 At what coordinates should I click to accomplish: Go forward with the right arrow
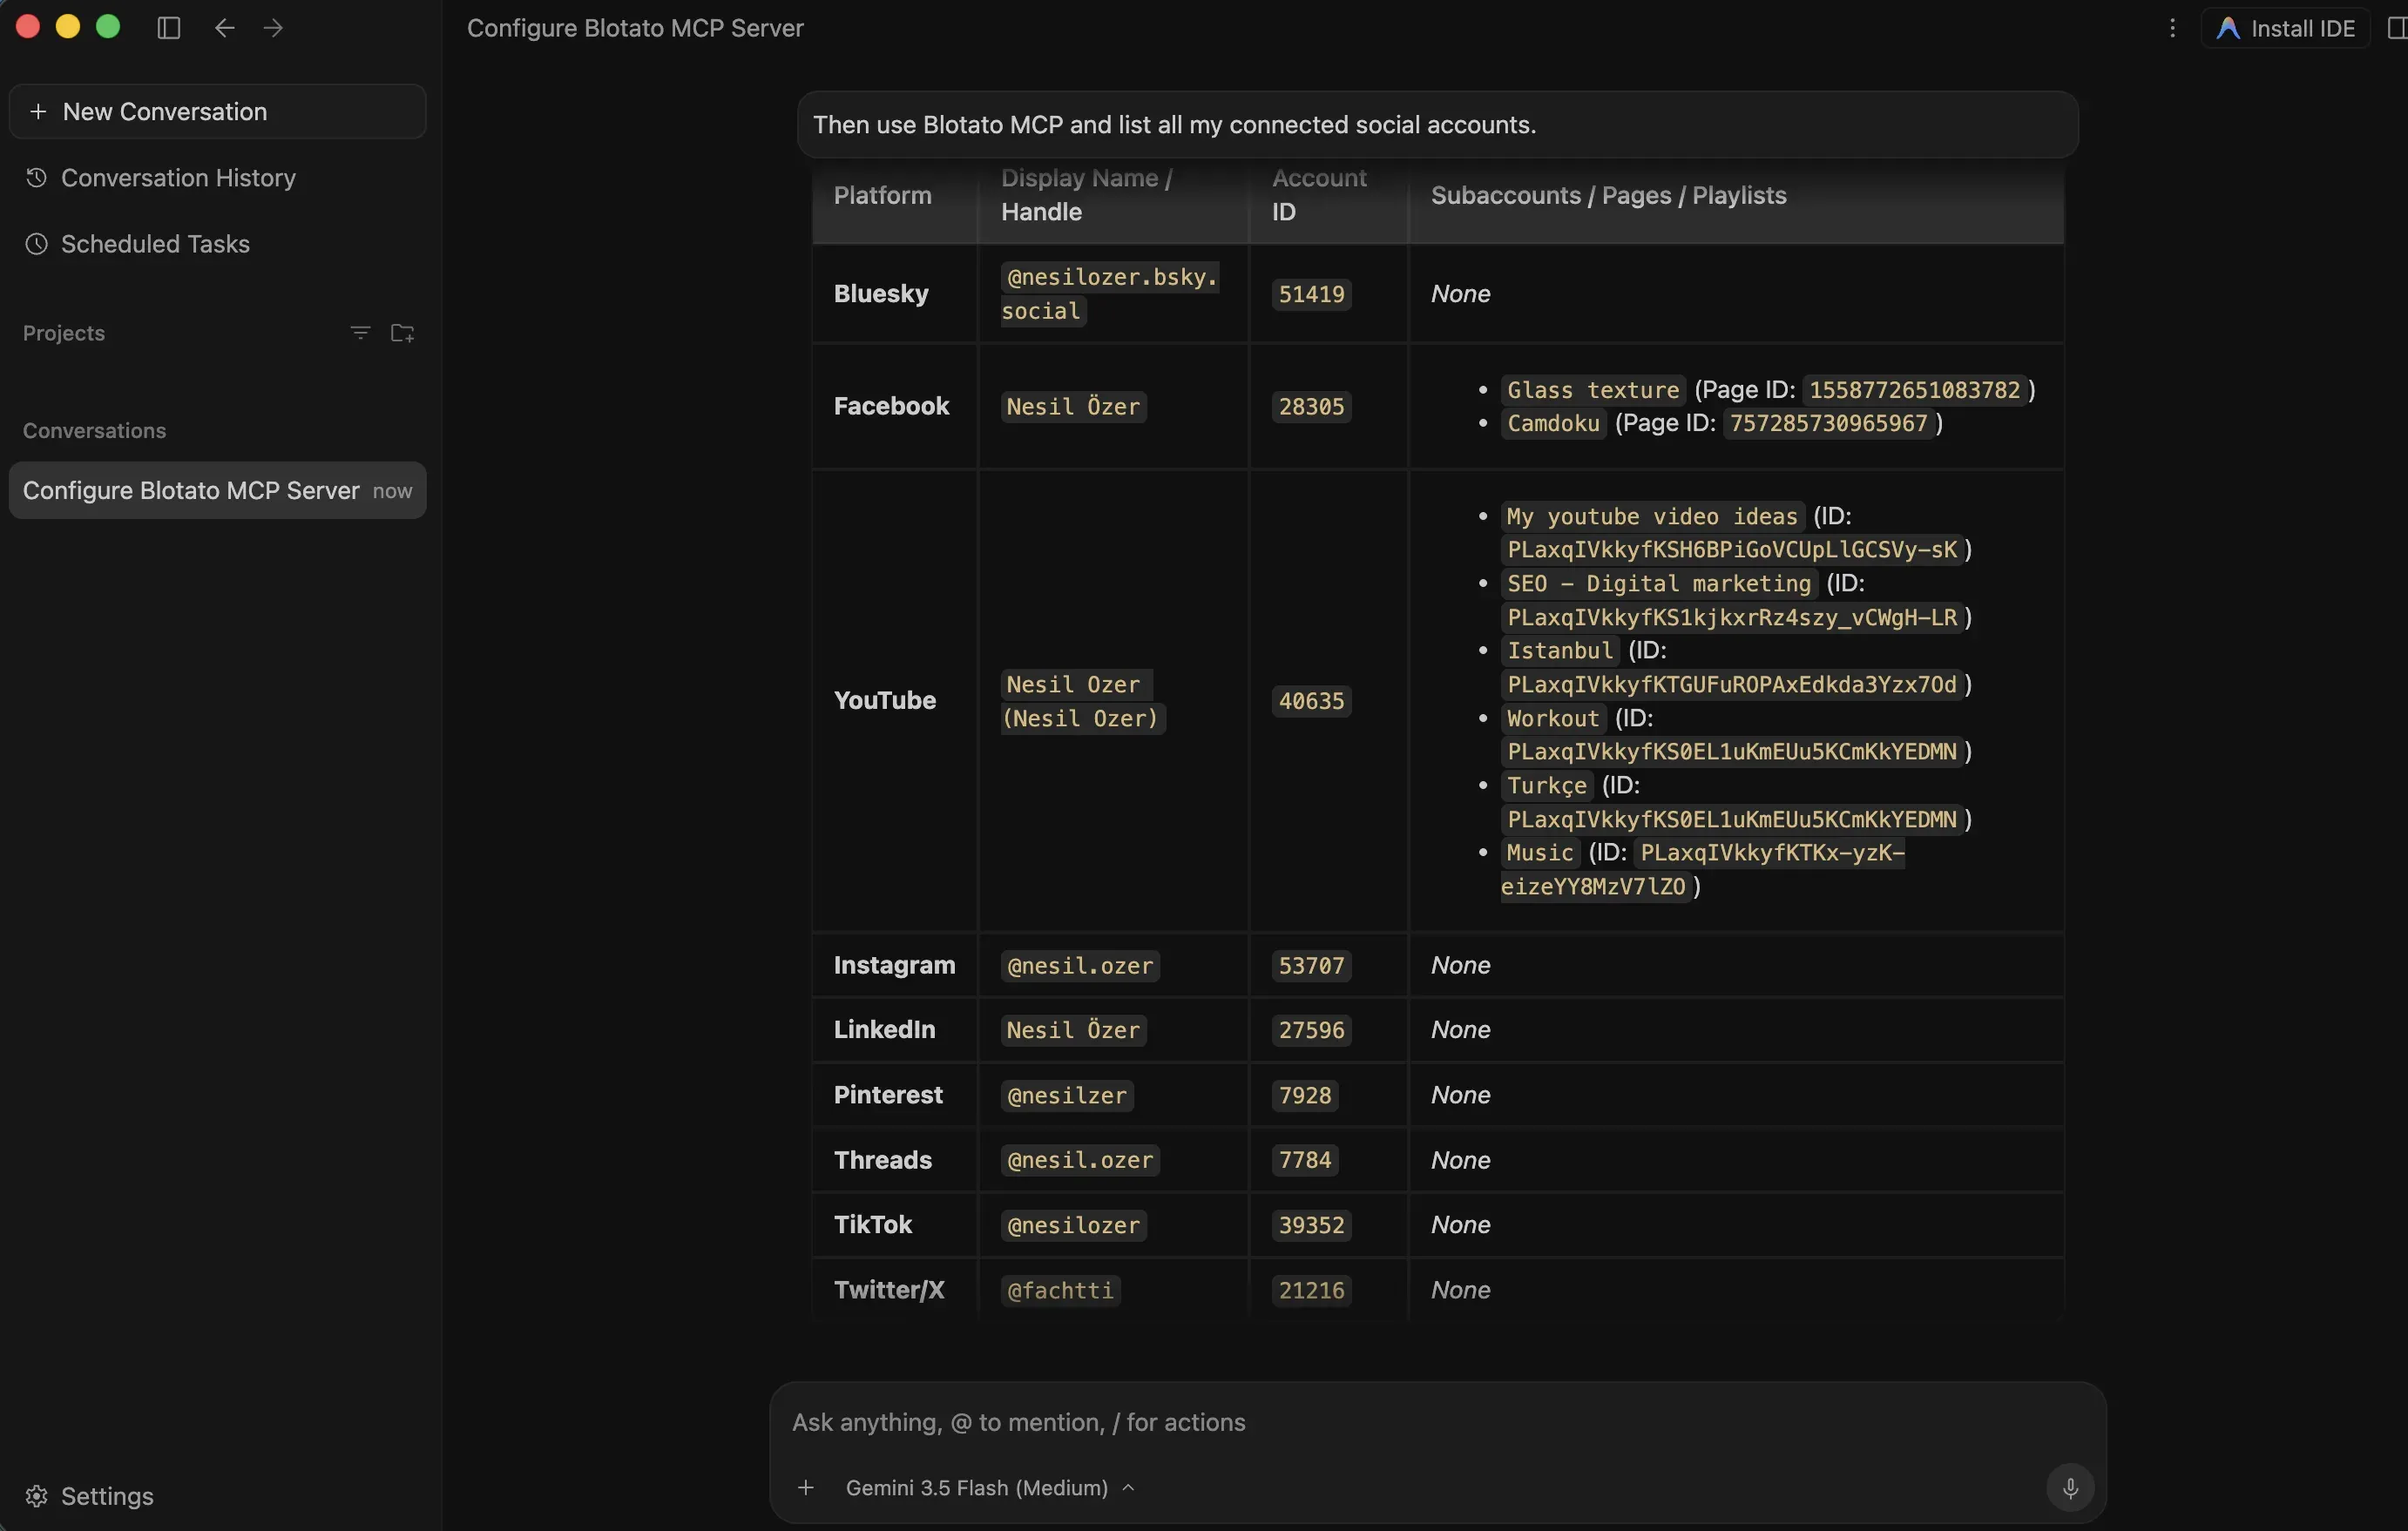273,28
